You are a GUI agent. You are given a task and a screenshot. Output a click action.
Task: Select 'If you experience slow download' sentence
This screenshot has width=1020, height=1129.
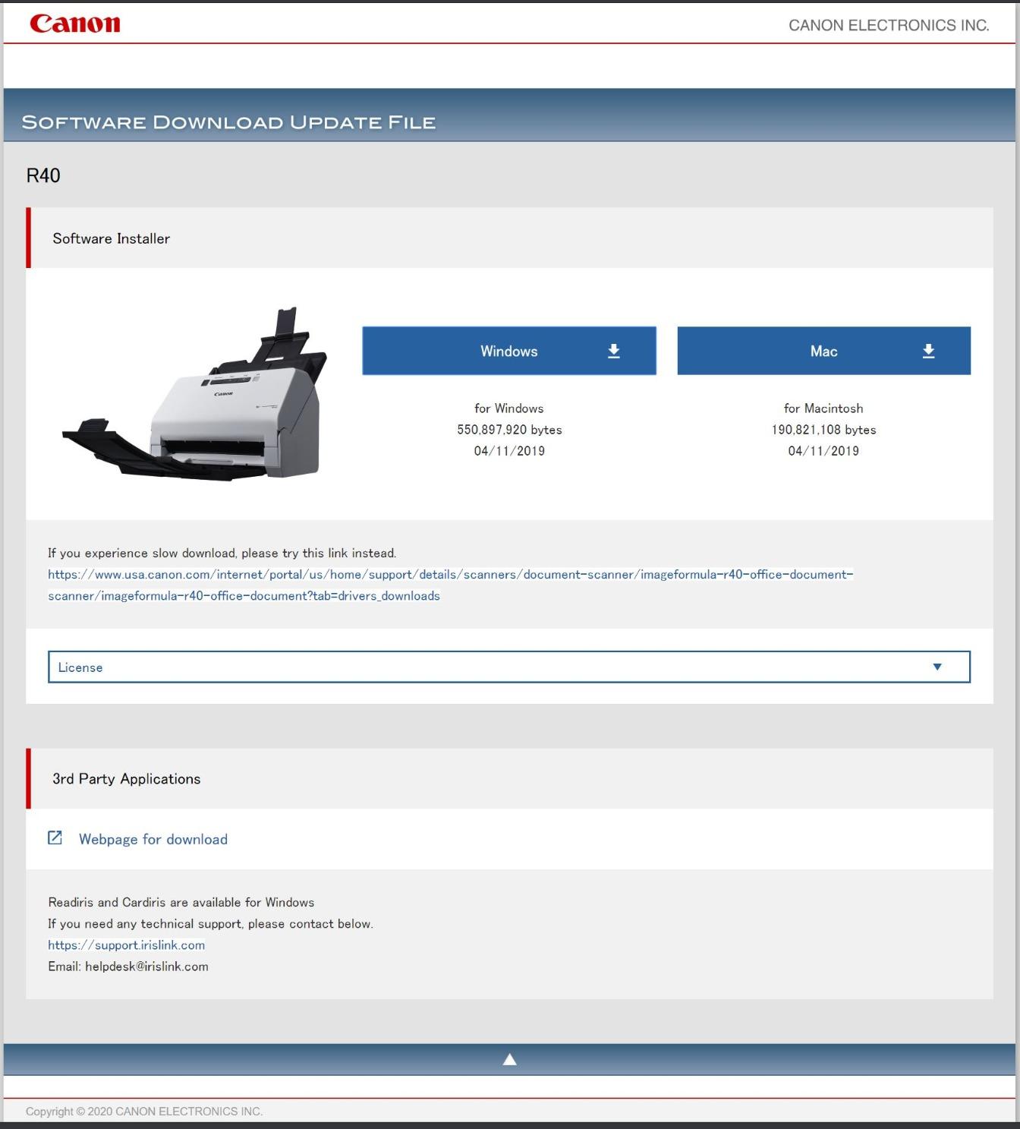point(222,553)
